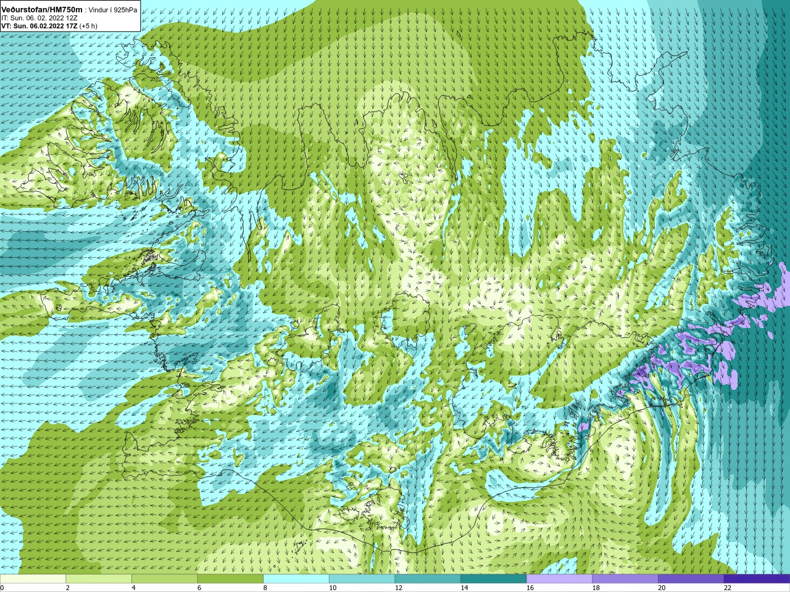The width and height of the screenshot is (790, 592).
Task: Click the 'Vindur í 925hPa' label
Action: [113, 10]
